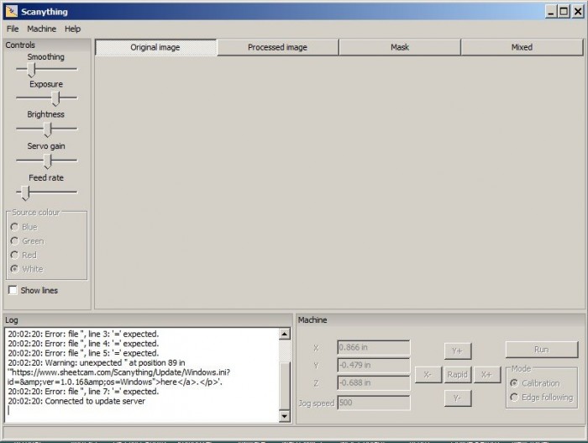Select the Edge following mode

click(514, 398)
